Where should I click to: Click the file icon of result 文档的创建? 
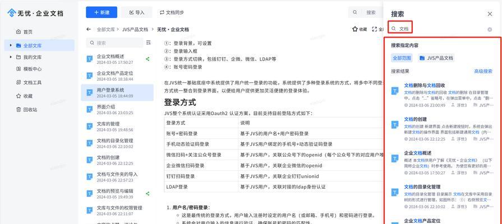[395, 124]
